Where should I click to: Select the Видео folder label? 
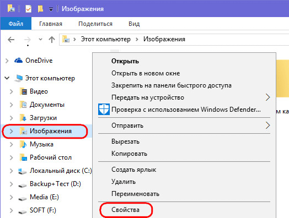[39, 91]
